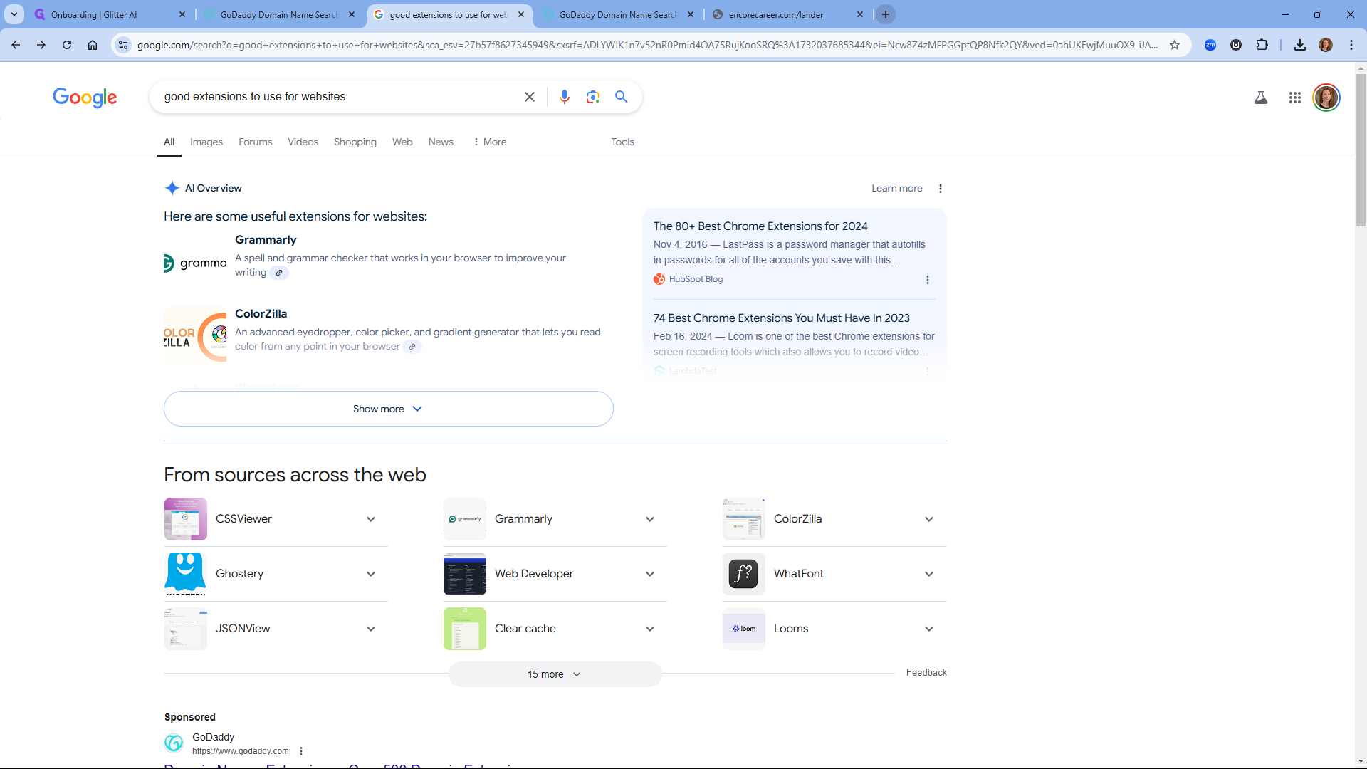The image size is (1367, 769).
Task: Clear the search box text
Action: [529, 97]
